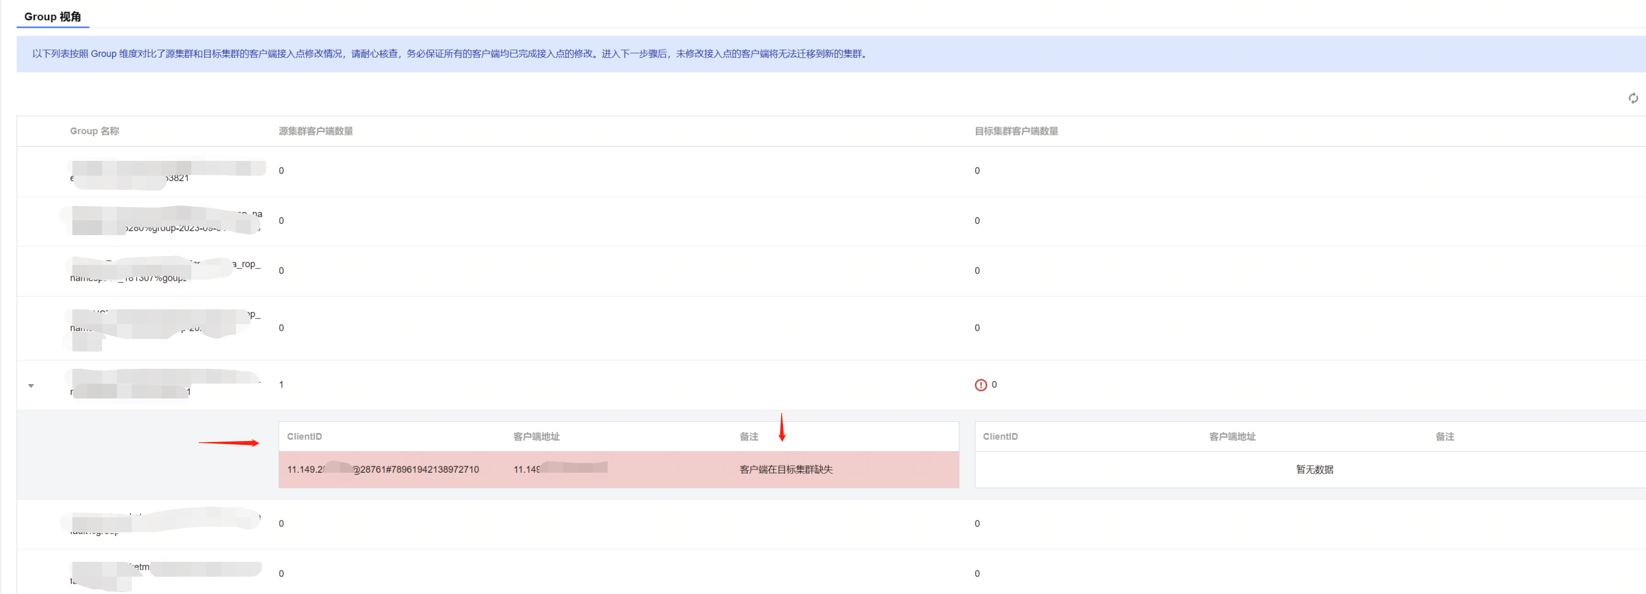The height and width of the screenshot is (594, 1646).
Task: Click the source client count 1 cell
Action: pyautogui.click(x=281, y=385)
